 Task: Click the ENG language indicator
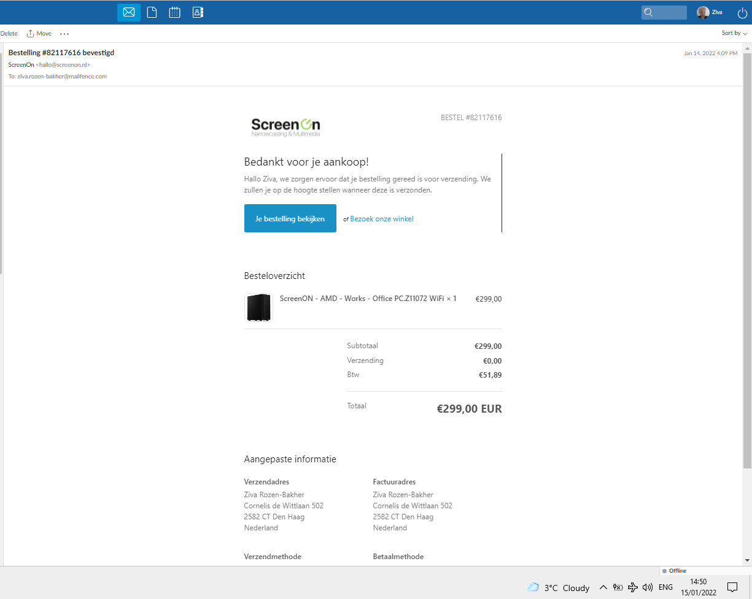click(x=665, y=587)
